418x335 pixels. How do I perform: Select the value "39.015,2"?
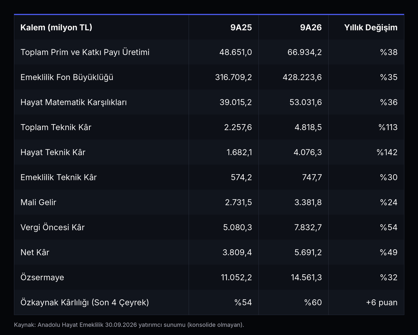236,102
